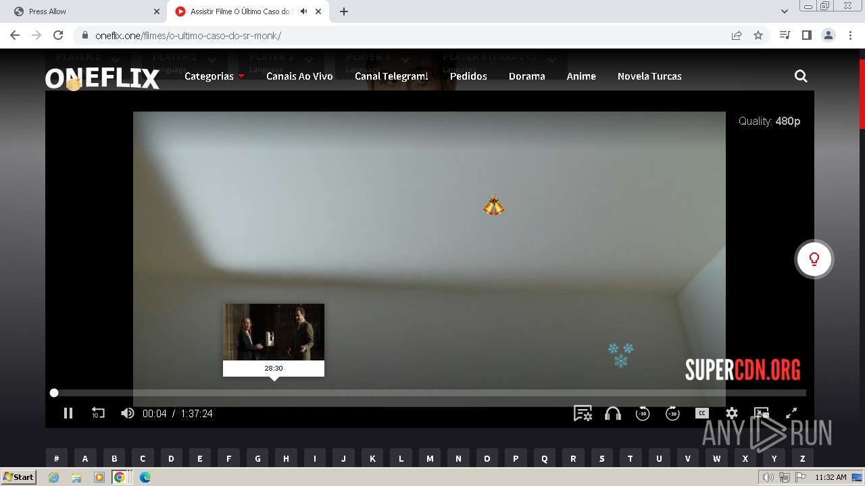
Task: Click the video progress bar
Action: [430, 393]
